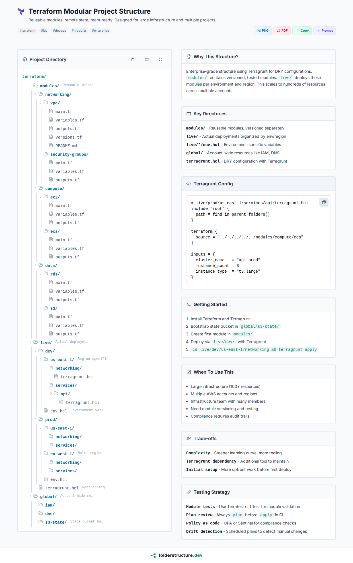353x563 pixels.
Task: Copy the Terragrunt Config code snippet
Action: (x=324, y=202)
